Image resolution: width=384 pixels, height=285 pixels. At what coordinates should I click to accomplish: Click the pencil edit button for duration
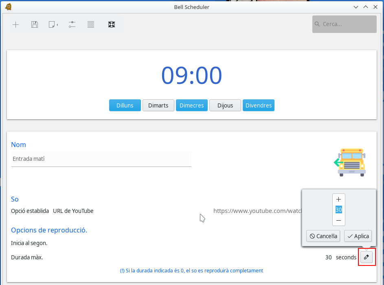[366, 257]
